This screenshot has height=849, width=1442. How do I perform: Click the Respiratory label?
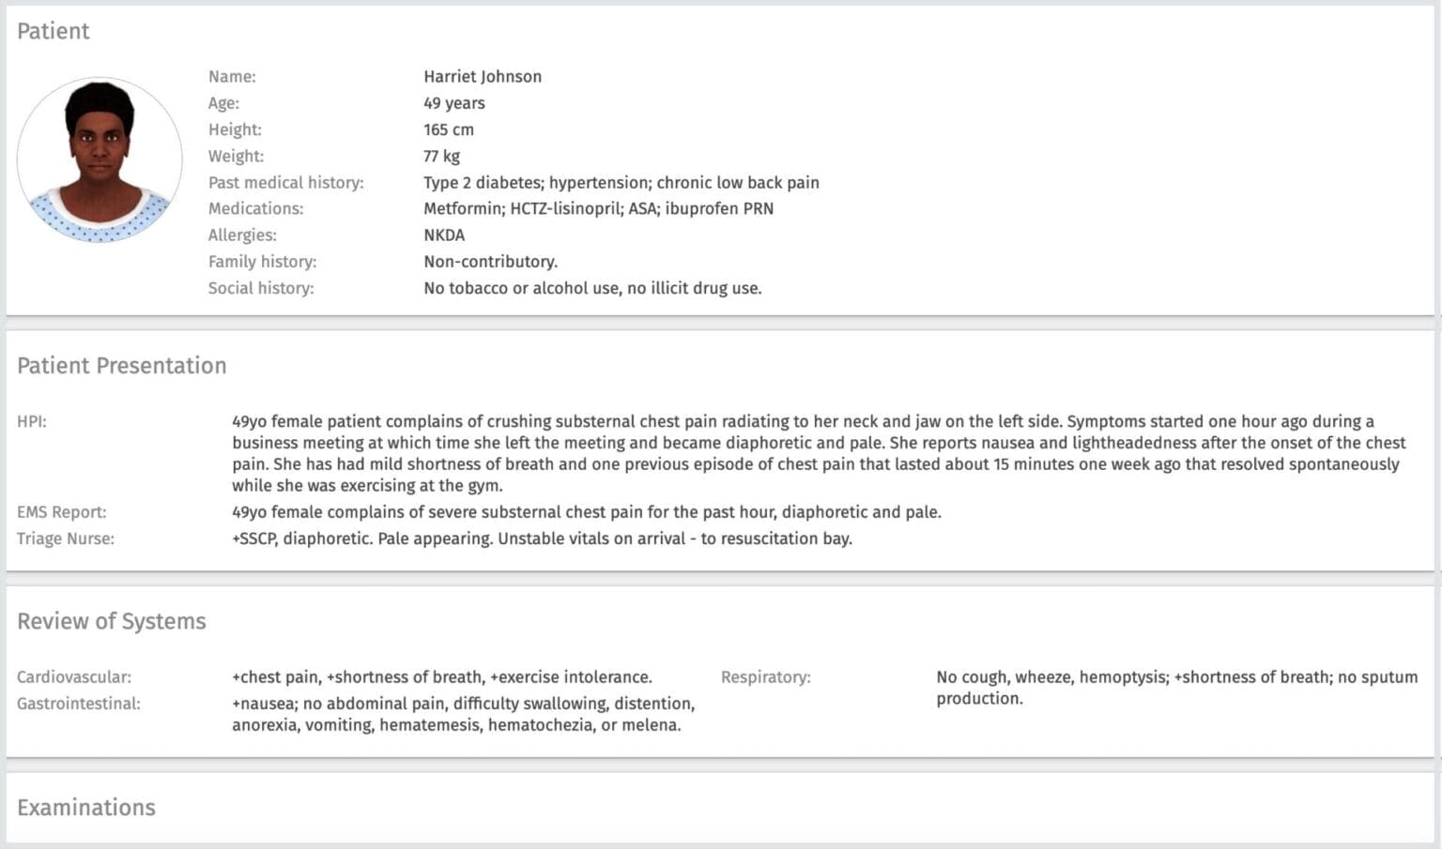click(766, 677)
